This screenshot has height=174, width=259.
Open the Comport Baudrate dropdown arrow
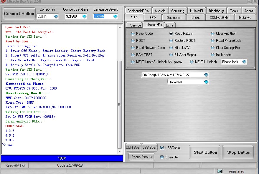tap(84, 16)
